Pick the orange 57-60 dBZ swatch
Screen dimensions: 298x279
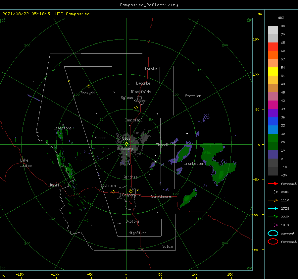(x=273, y=55)
